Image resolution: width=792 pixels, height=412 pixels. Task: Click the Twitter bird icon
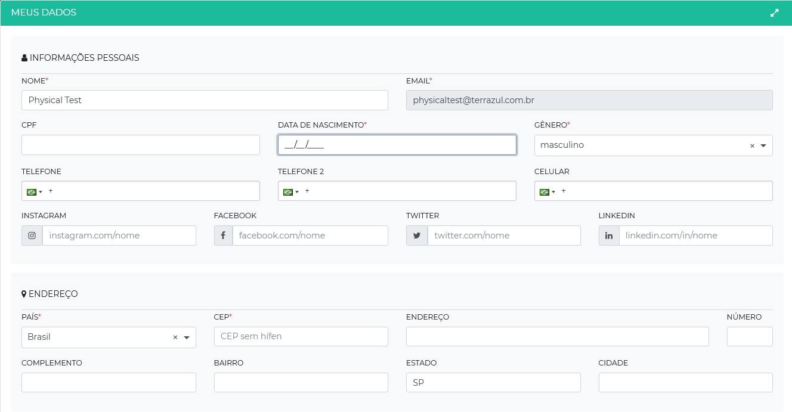click(x=417, y=236)
